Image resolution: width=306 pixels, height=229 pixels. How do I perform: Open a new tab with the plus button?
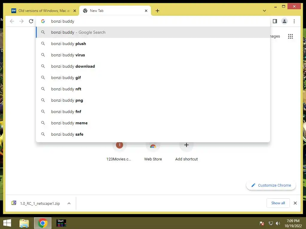coord(157,11)
